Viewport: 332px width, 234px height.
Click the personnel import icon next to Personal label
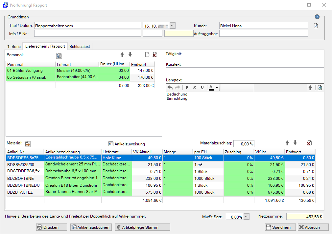pos(59,55)
